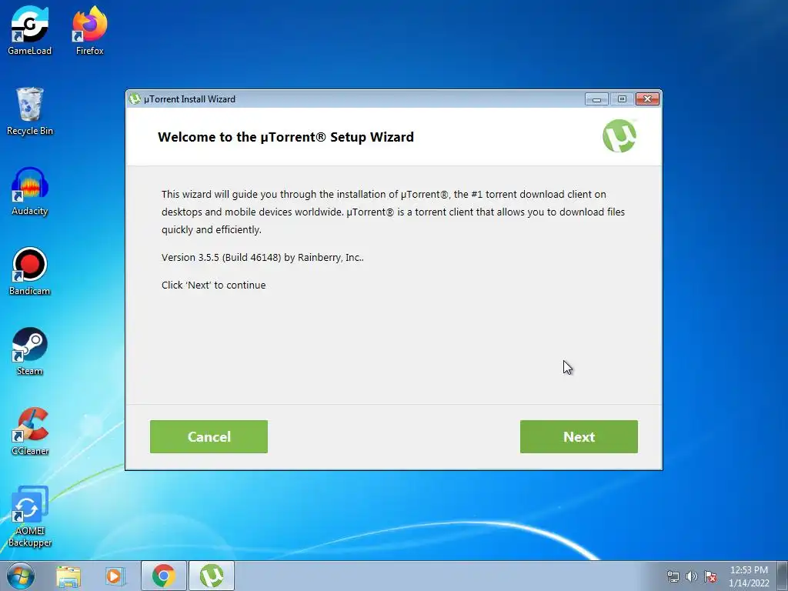Select the Recycle Bin icon

pyautogui.click(x=30, y=111)
